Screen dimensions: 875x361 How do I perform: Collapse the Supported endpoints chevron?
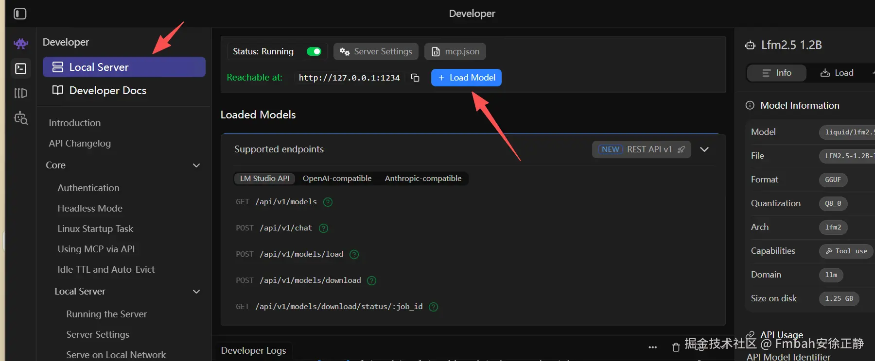click(704, 149)
